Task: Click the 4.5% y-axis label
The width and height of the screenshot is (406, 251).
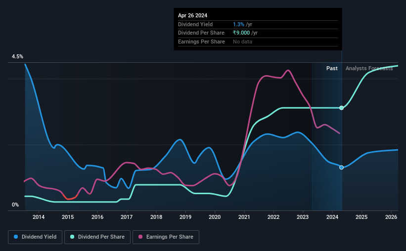Action: coord(17,57)
